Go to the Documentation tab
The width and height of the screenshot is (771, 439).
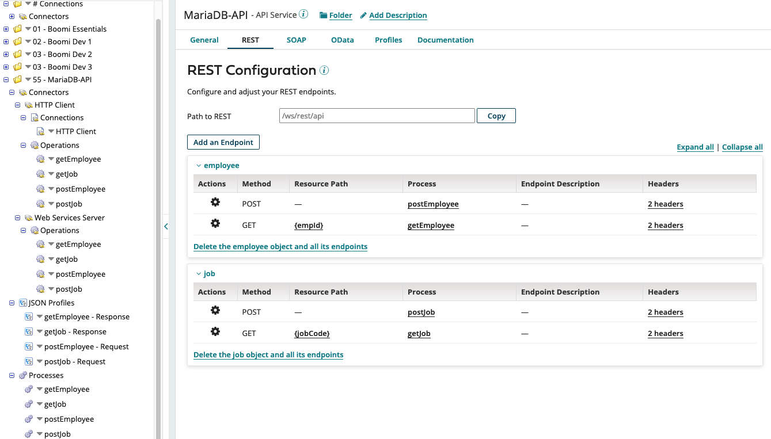click(446, 40)
